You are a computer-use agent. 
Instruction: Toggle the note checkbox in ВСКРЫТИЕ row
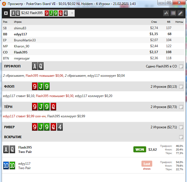tap(181, 137)
